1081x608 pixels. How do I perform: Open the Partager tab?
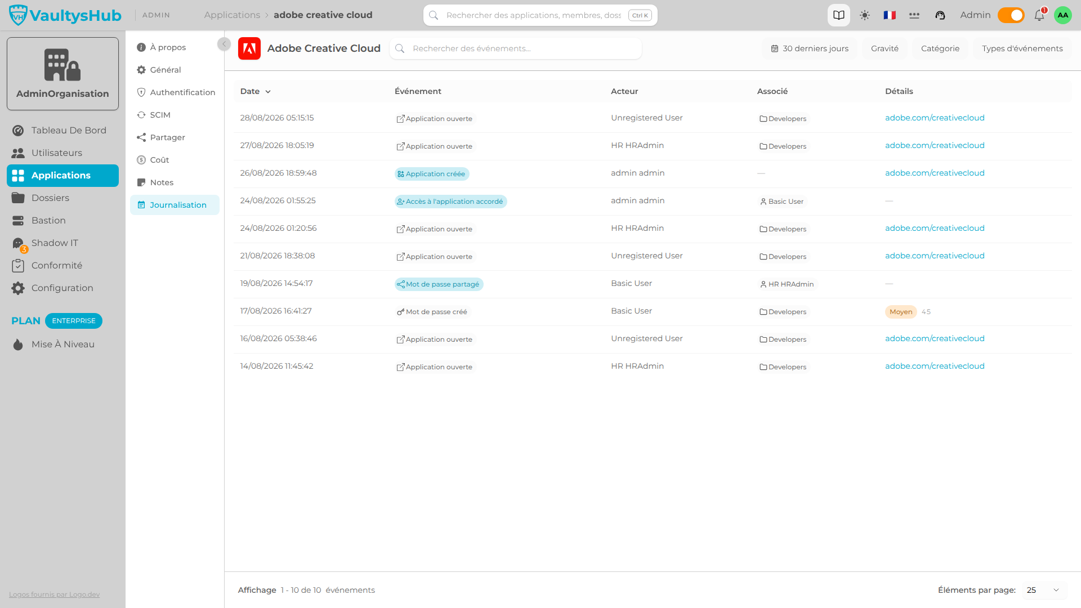coord(175,137)
